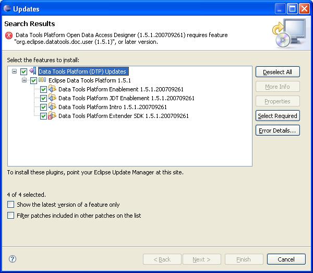Screen dimensions: 313x273
Task: Click the error message about org.eclipse.datatools.doc.user
Action: coord(121,38)
